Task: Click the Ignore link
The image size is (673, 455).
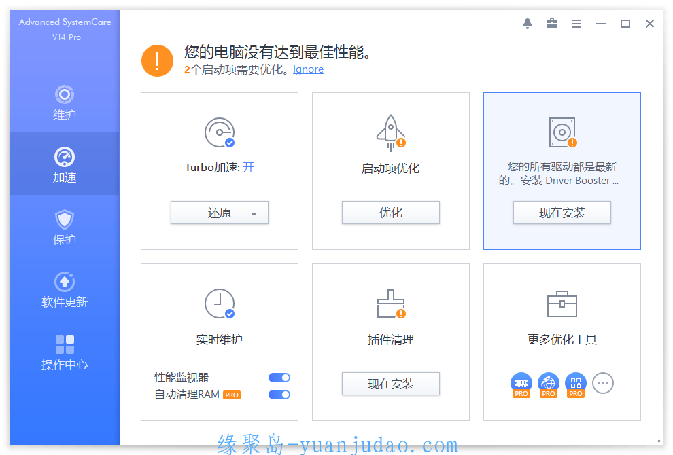Action: click(308, 69)
